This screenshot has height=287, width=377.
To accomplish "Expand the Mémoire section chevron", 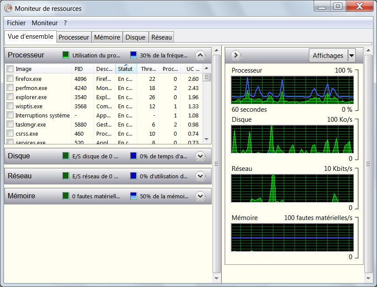I will [200, 196].
